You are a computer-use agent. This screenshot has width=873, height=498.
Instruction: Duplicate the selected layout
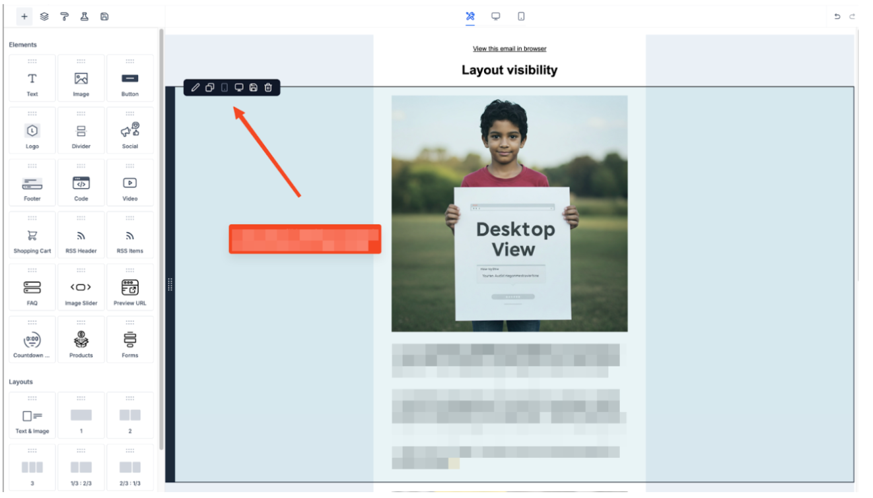point(210,88)
